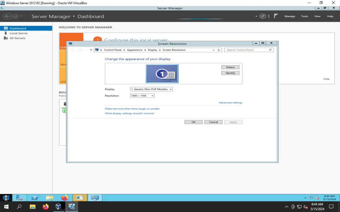340x212 pixels.
Task: Click the highlighted Server Manager guest taskbar button
Action: (x=80, y=198)
